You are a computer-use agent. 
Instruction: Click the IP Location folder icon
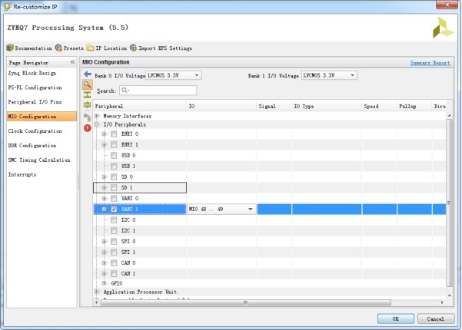[90, 48]
